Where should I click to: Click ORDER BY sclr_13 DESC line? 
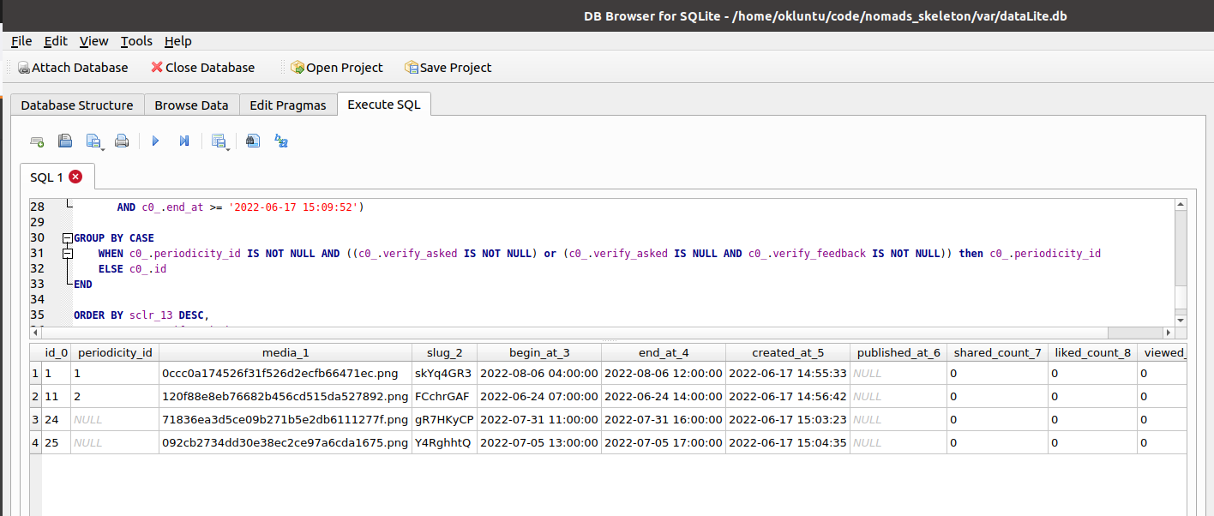click(x=141, y=315)
